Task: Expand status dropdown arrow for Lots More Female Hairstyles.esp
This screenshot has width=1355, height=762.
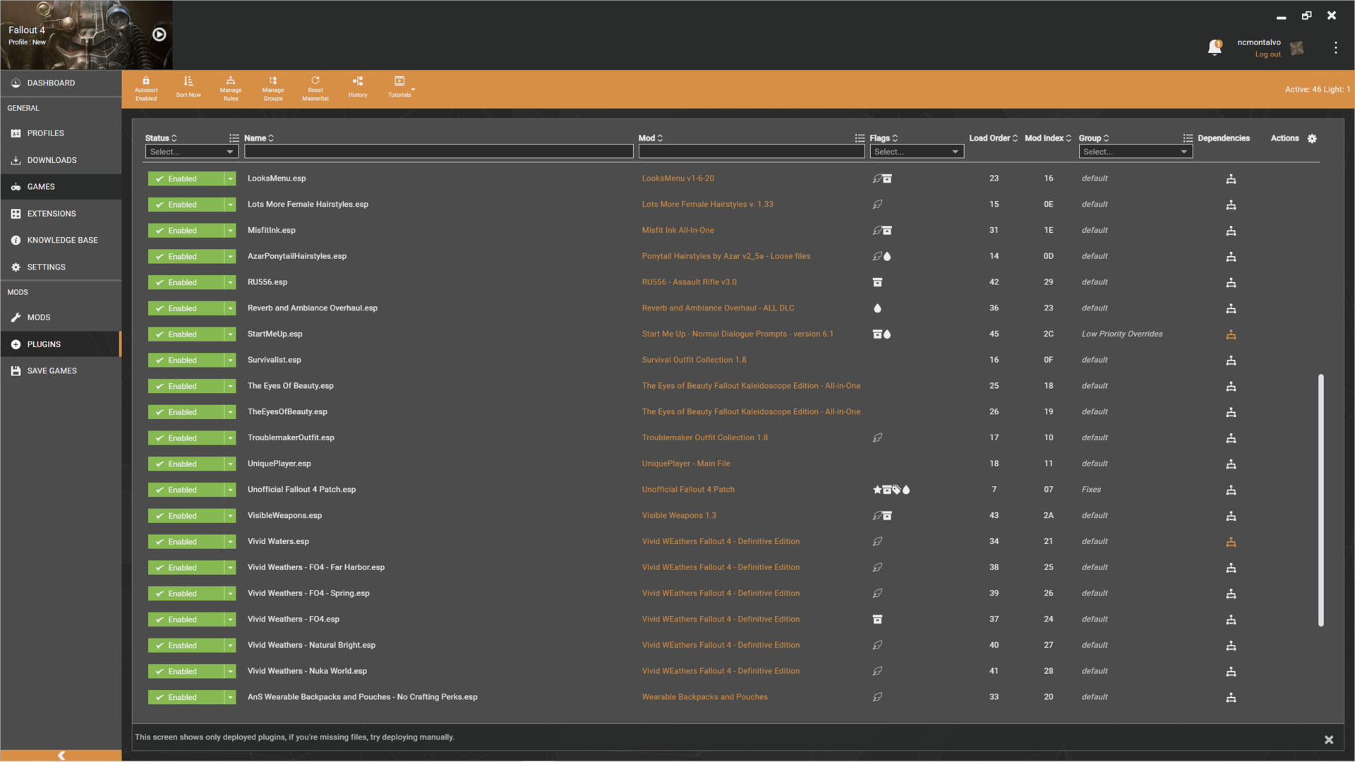Action: (x=230, y=205)
